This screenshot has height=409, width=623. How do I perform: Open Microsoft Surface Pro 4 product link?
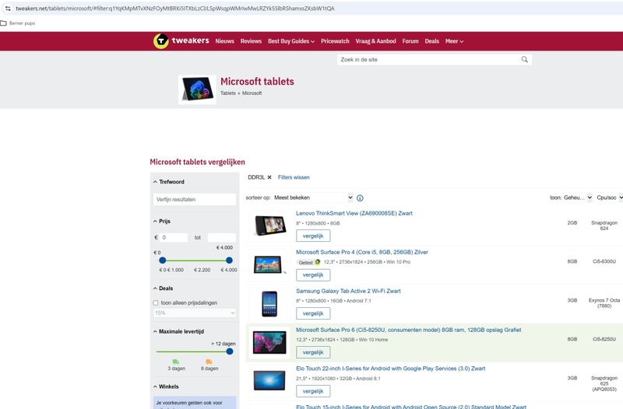coord(362,252)
